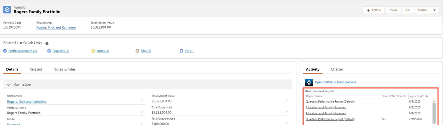443x125 pixels.
Task: Click the reports list scrollbar
Action: tap(434, 113)
